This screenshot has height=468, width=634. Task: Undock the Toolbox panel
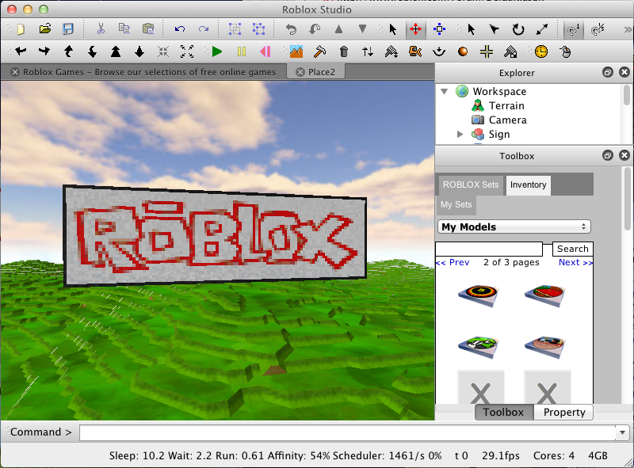point(608,155)
